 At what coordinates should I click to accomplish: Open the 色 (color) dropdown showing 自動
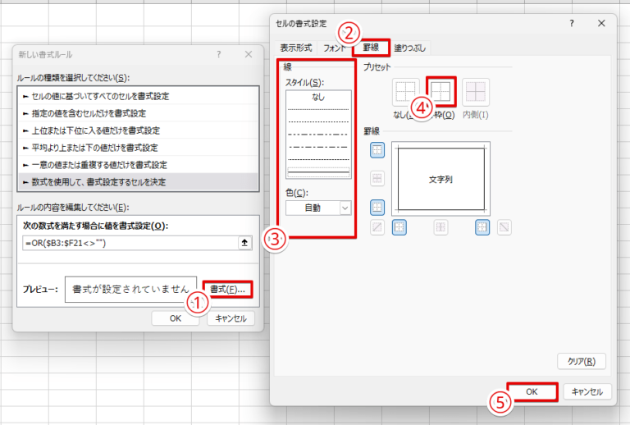tap(317, 208)
